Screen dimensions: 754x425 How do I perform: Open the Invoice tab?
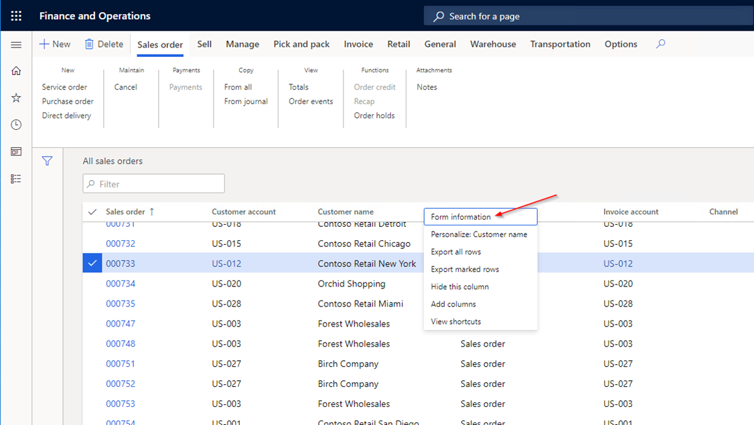(358, 44)
